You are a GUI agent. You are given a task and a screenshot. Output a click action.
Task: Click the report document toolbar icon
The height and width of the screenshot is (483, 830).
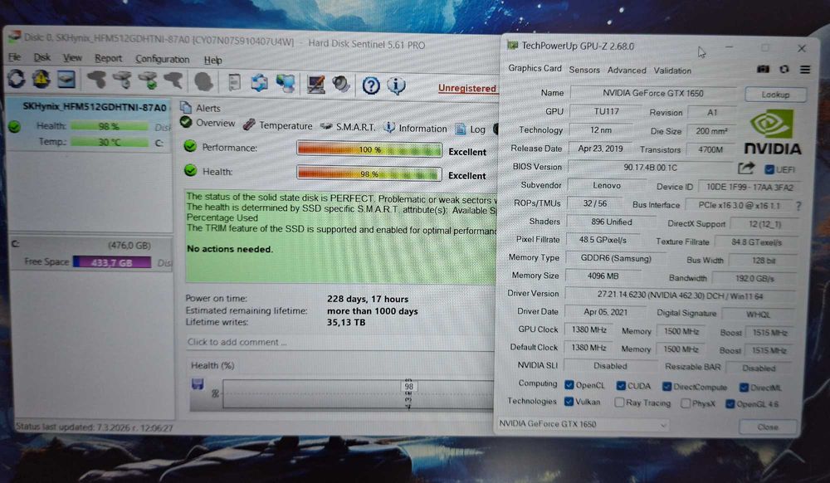pyautogui.click(x=234, y=82)
